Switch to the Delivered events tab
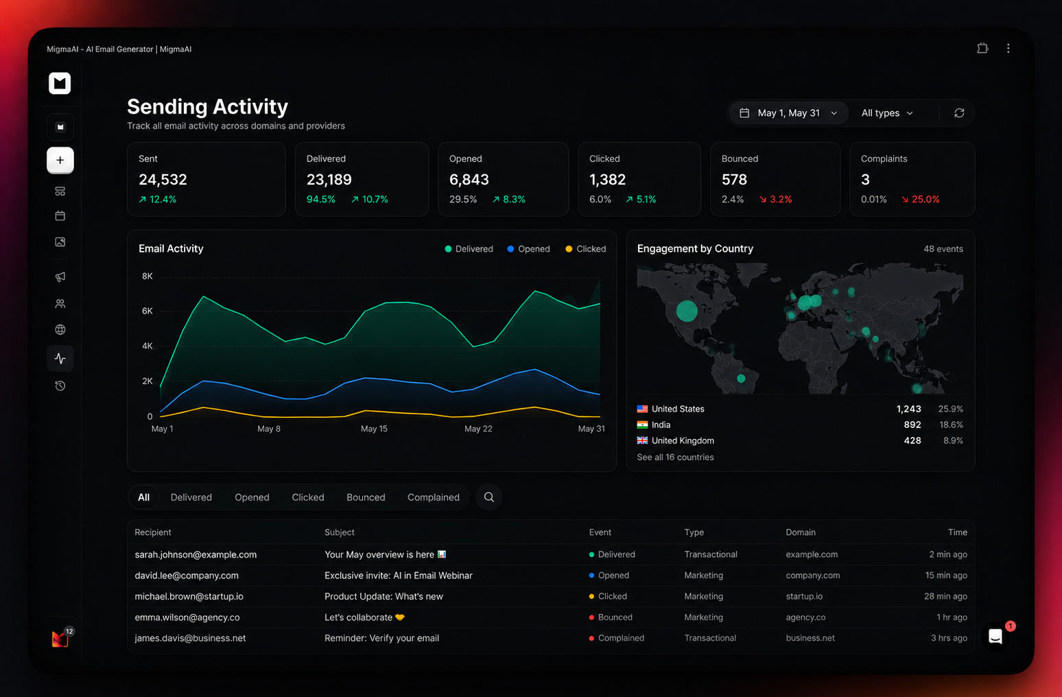 (x=191, y=497)
